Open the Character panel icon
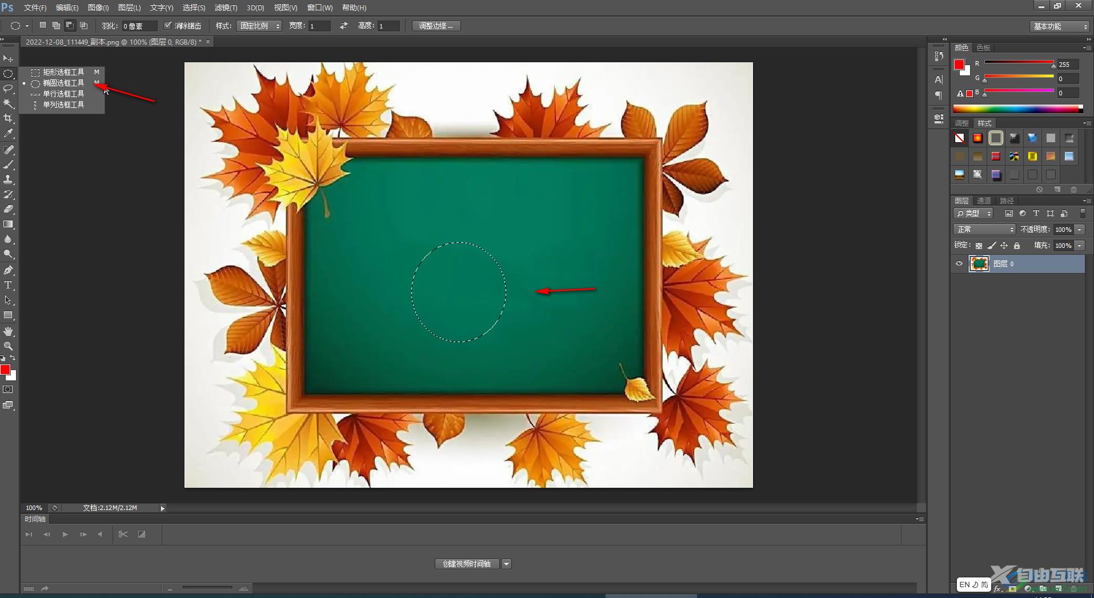The height and width of the screenshot is (598, 1094). (x=939, y=79)
